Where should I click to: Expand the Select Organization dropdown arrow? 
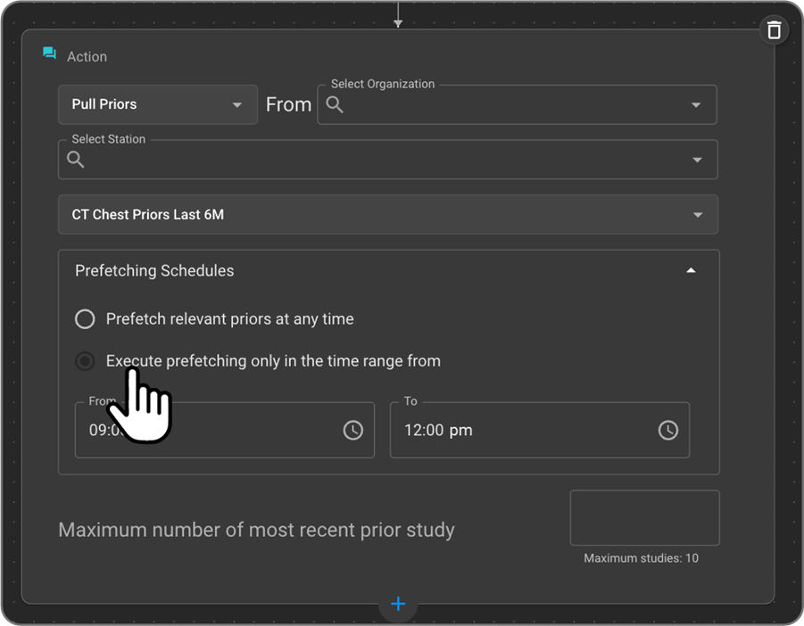[696, 105]
